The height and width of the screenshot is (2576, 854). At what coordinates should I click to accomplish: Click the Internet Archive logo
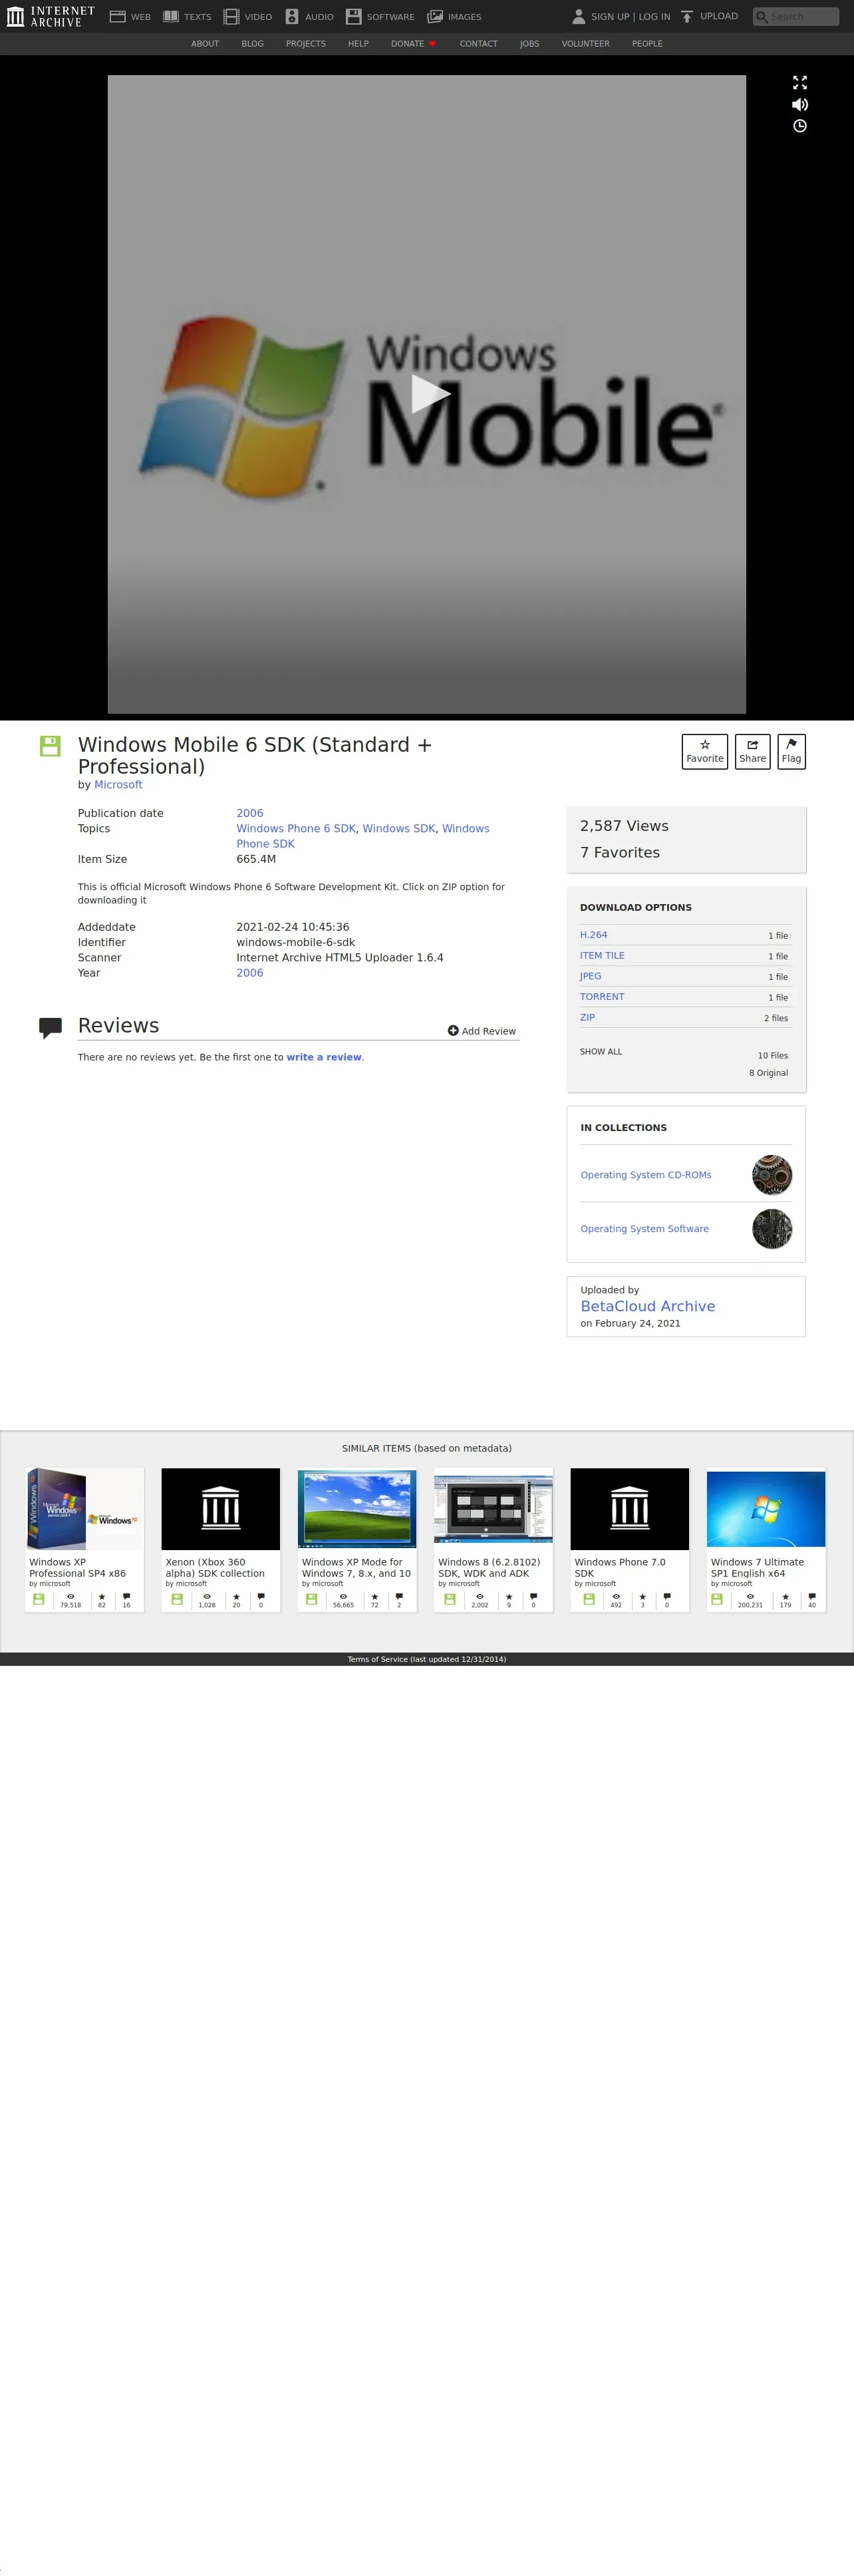coord(50,16)
